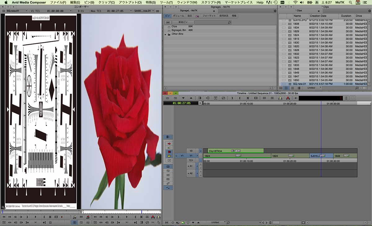This screenshot has width=372, height=226.
Task: Expand the Other Bins folder
Action: (166, 34)
